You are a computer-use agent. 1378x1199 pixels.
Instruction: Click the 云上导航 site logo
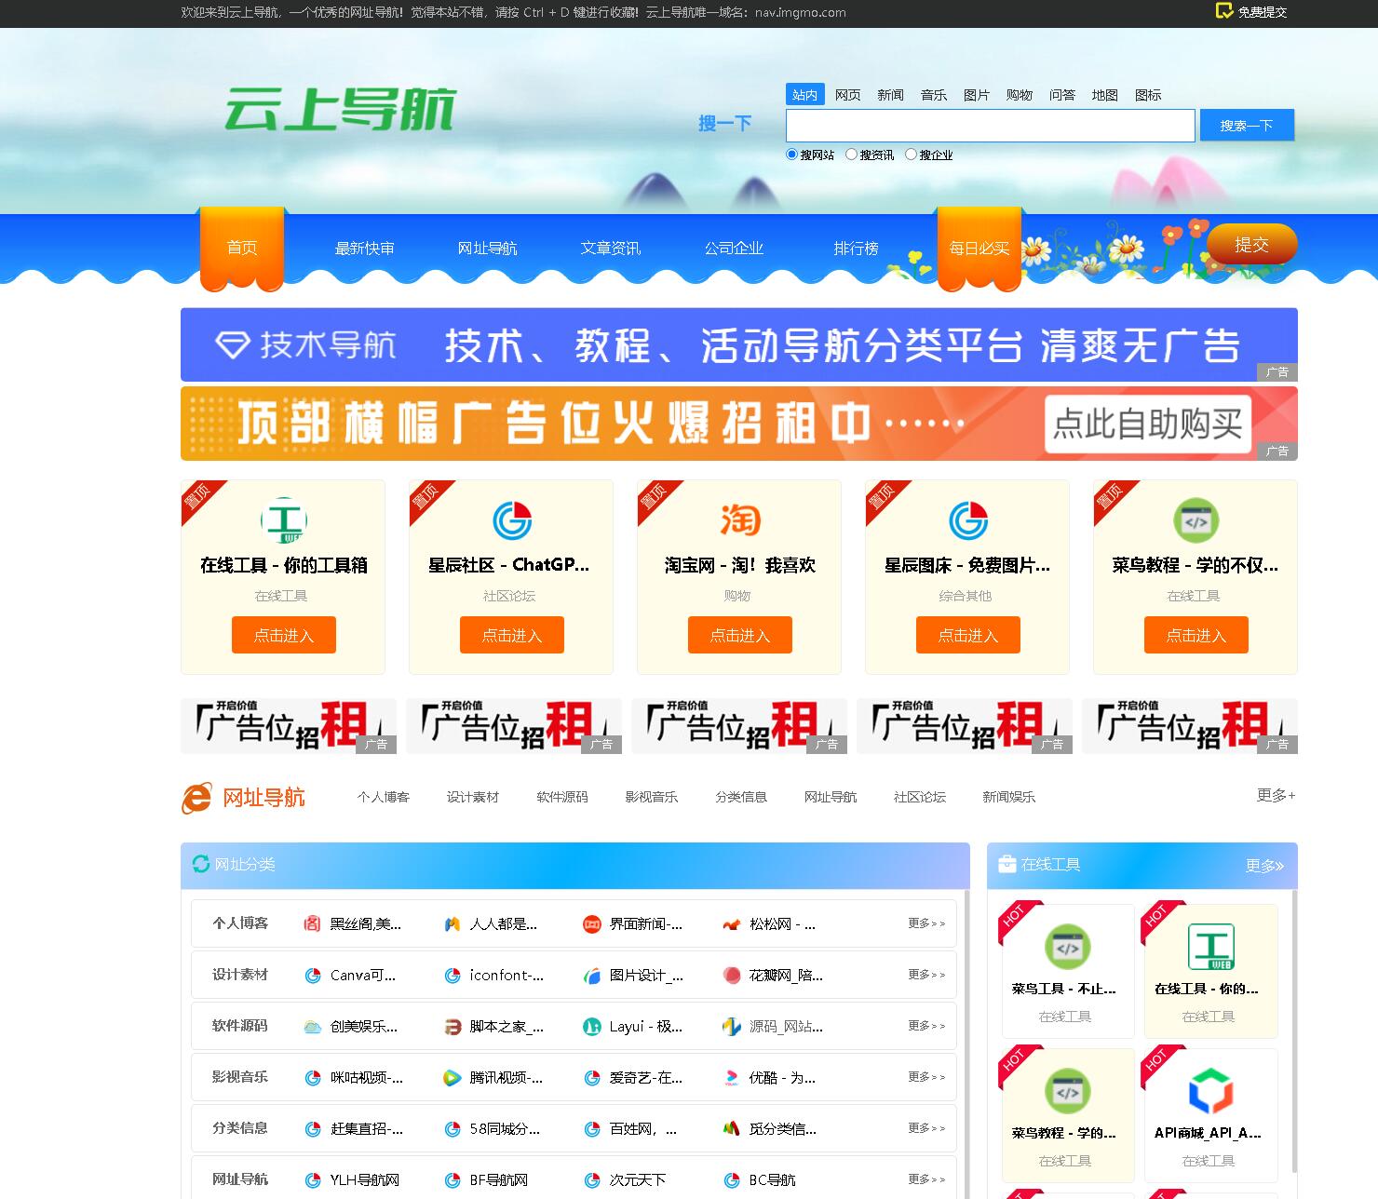(340, 109)
